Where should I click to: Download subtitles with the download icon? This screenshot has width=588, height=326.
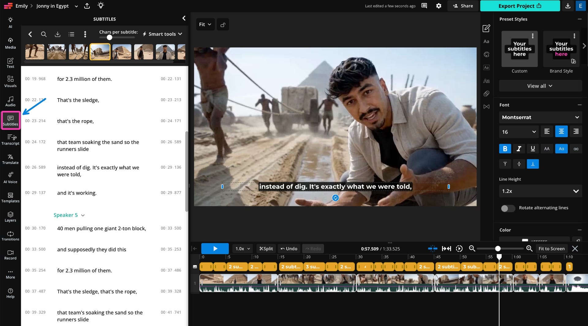(58, 34)
